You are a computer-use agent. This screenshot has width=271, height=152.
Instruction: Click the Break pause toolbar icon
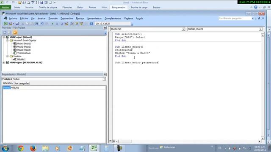coord(57,24)
